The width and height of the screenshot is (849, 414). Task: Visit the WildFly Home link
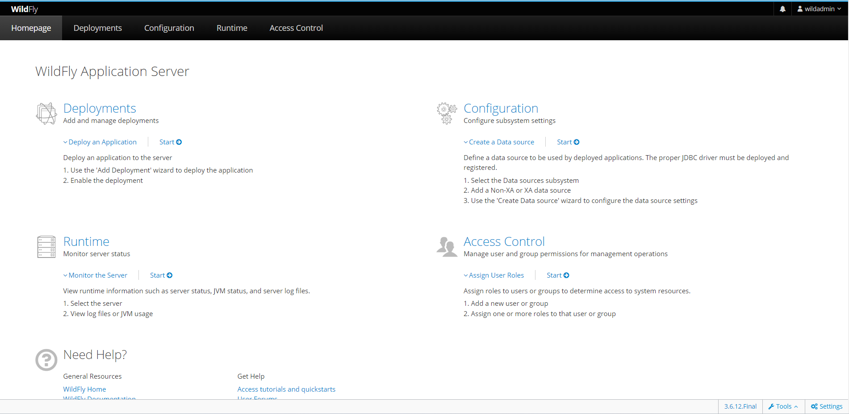pos(85,389)
